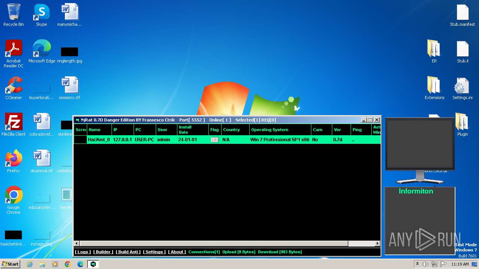Open the Settings menu item in NjRat
479x269 pixels.
click(x=154, y=252)
